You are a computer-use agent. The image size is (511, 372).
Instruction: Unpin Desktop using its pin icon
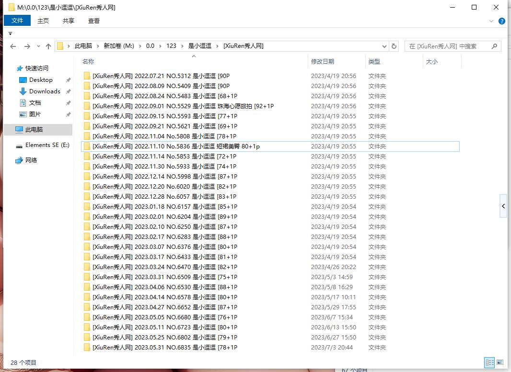[x=68, y=80]
